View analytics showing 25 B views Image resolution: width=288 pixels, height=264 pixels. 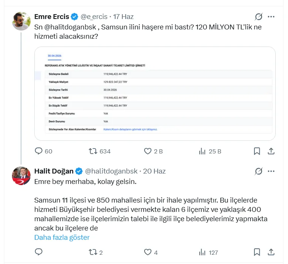(x=202, y=151)
